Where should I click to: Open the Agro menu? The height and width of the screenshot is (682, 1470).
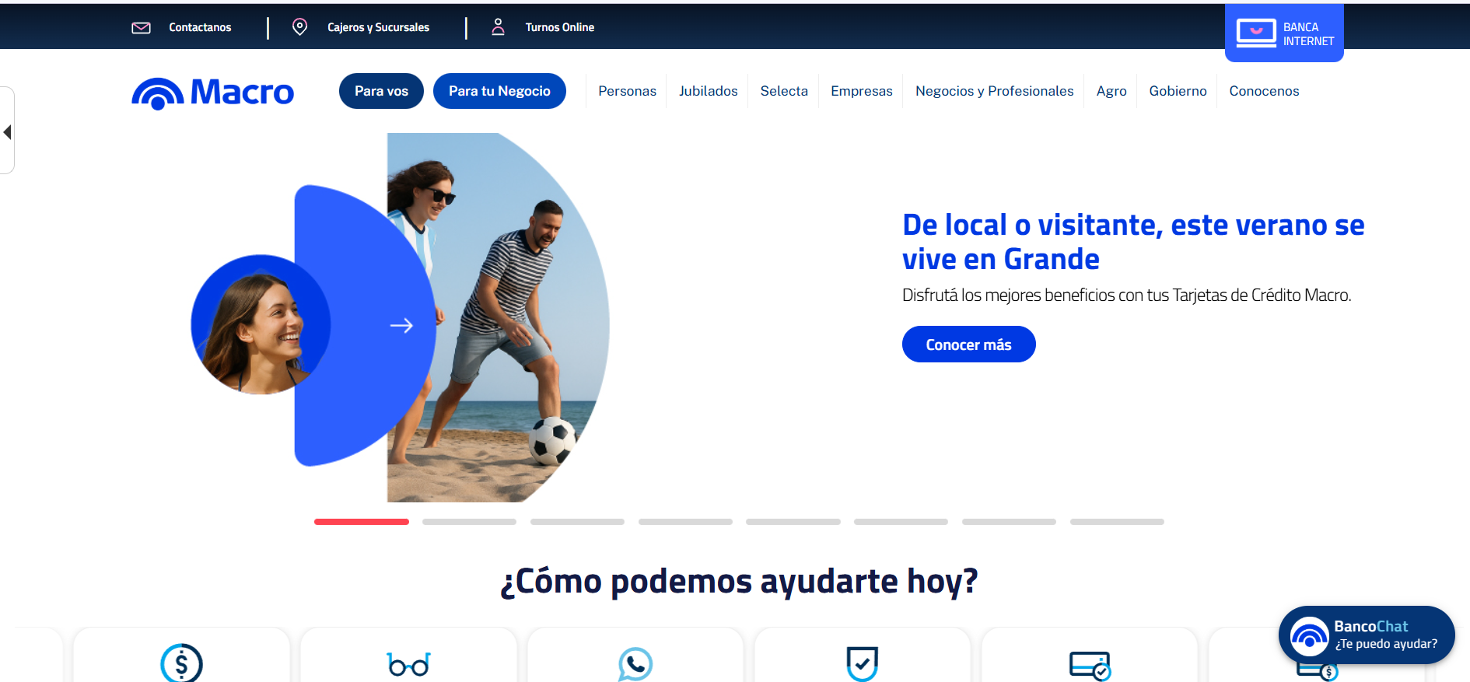tap(1111, 91)
